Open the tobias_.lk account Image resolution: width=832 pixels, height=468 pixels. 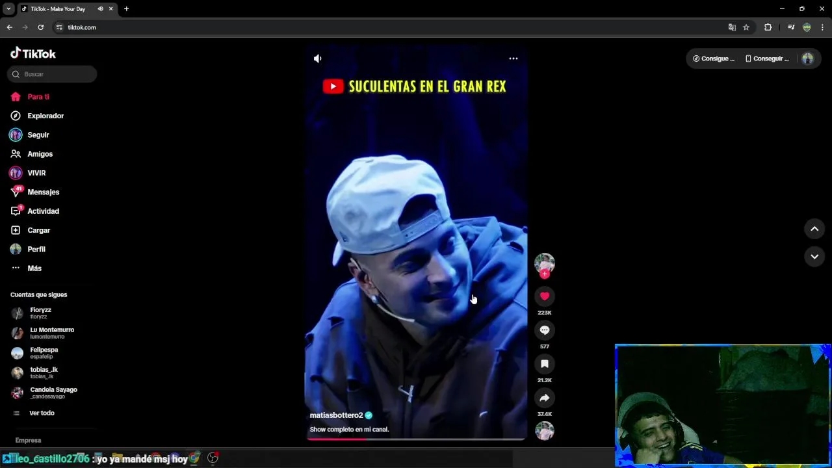tap(36, 373)
